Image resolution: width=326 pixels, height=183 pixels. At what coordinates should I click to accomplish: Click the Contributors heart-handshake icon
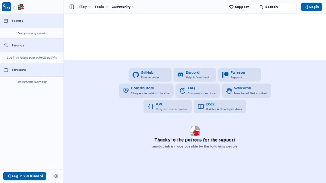click(x=126, y=91)
